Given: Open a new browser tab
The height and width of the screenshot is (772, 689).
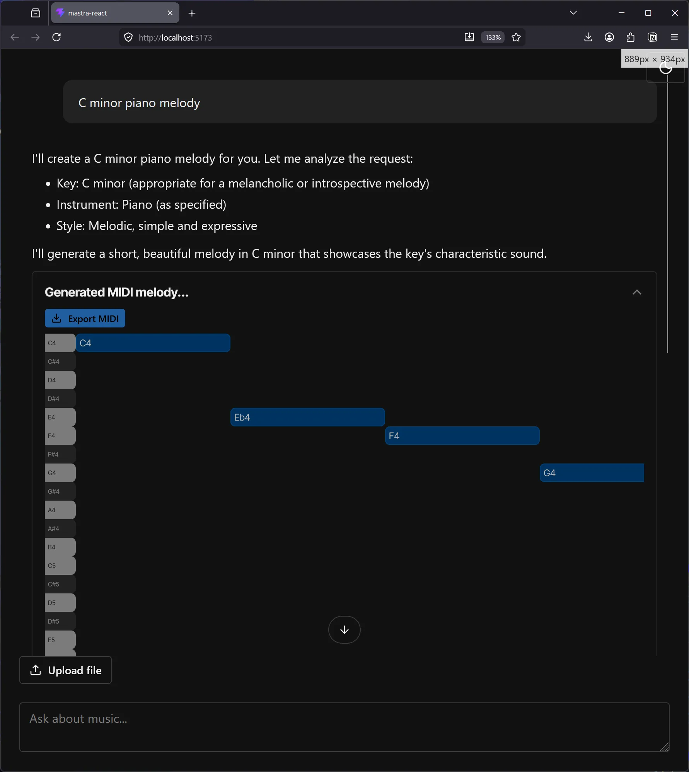Looking at the screenshot, I should click(x=192, y=13).
